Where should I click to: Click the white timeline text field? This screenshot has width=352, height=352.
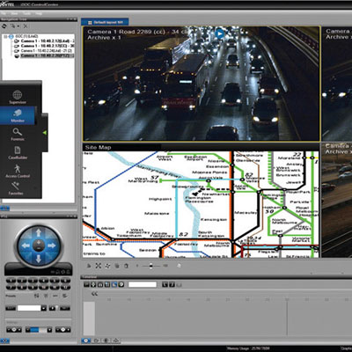tap(143, 284)
